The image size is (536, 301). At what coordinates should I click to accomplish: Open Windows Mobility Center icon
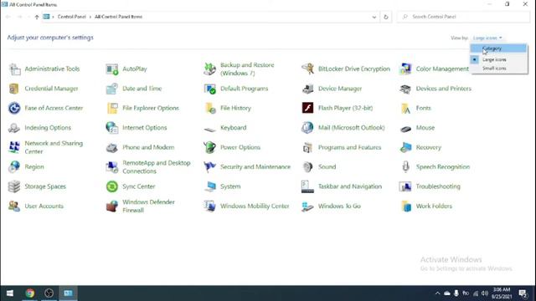(210, 207)
